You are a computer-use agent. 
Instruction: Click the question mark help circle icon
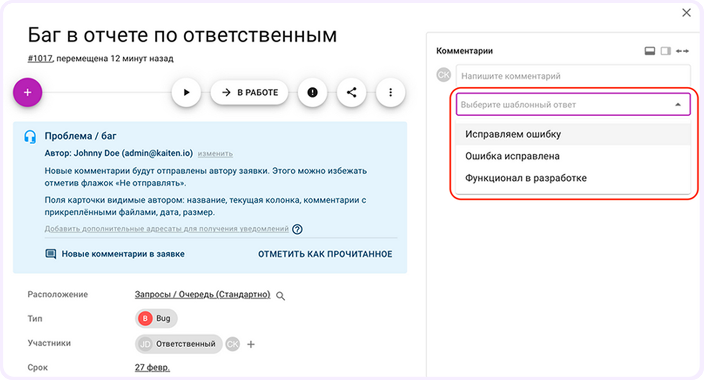click(297, 229)
